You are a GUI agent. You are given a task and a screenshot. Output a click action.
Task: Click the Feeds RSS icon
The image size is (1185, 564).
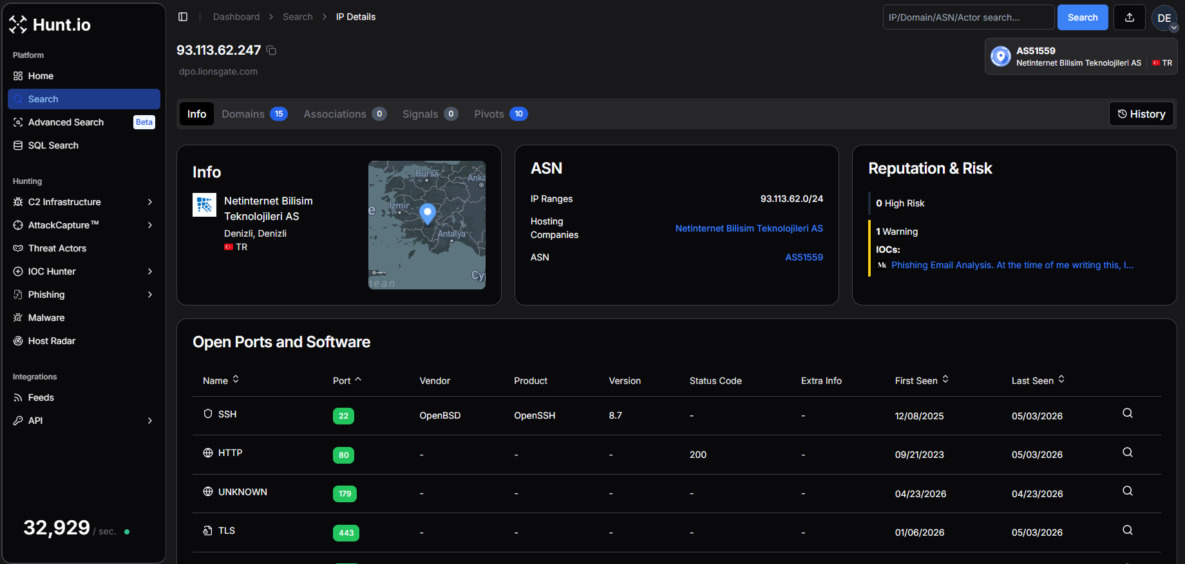tap(18, 397)
